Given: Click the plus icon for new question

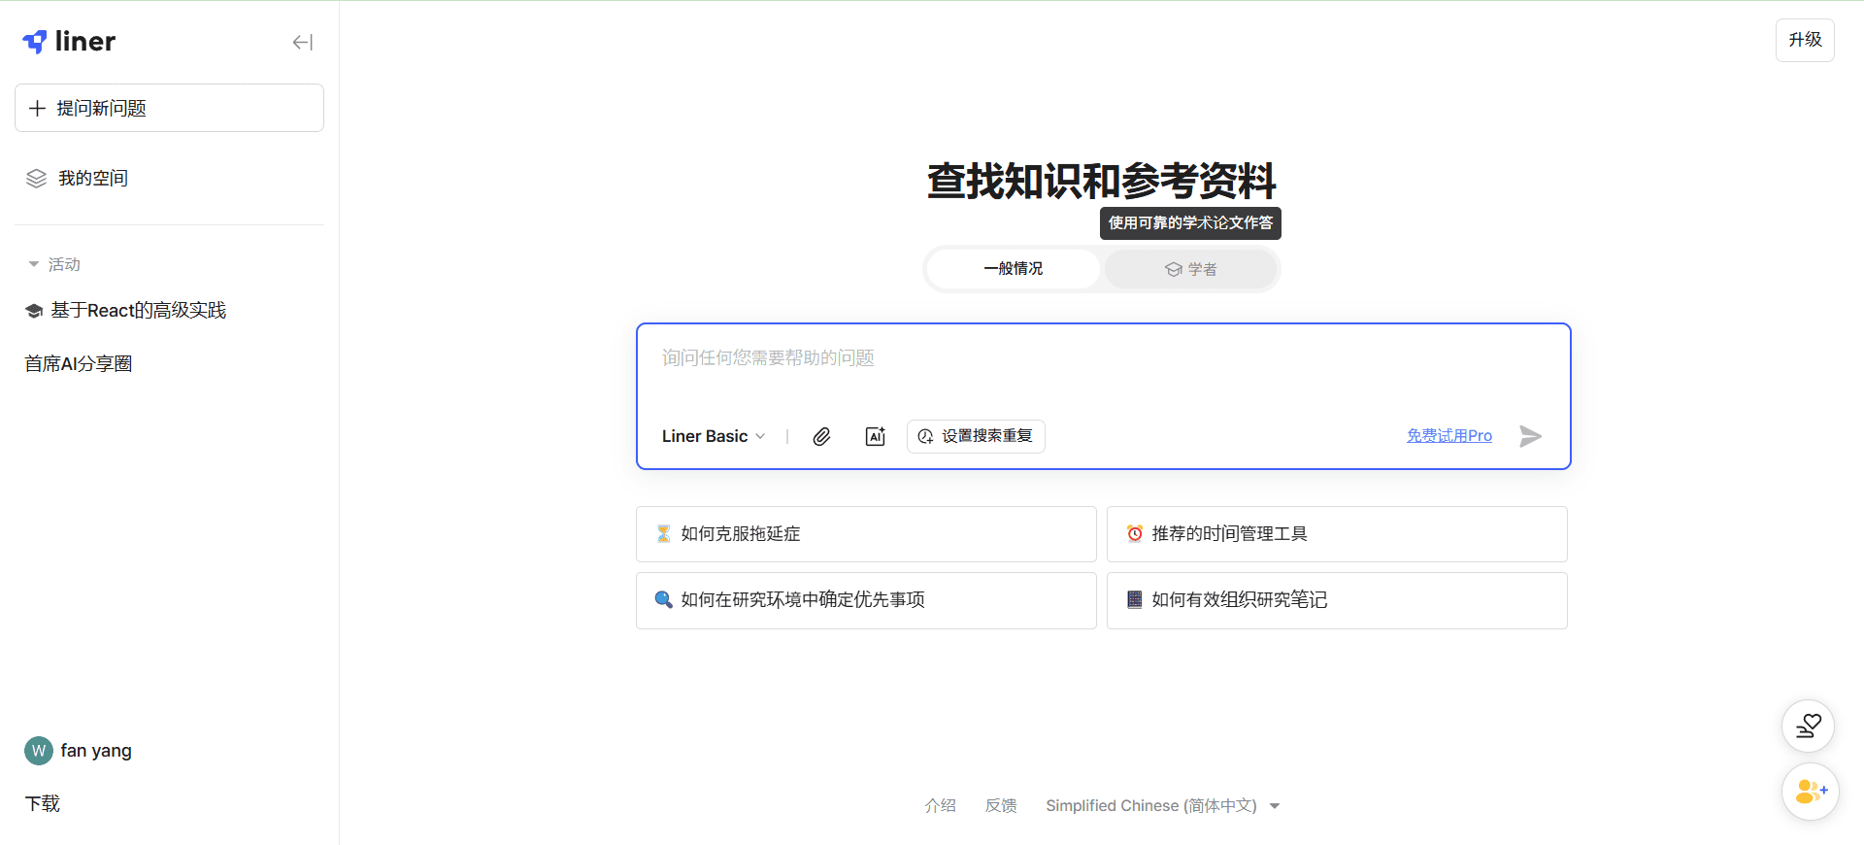Looking at the screenshot, I should click(37, 108).
